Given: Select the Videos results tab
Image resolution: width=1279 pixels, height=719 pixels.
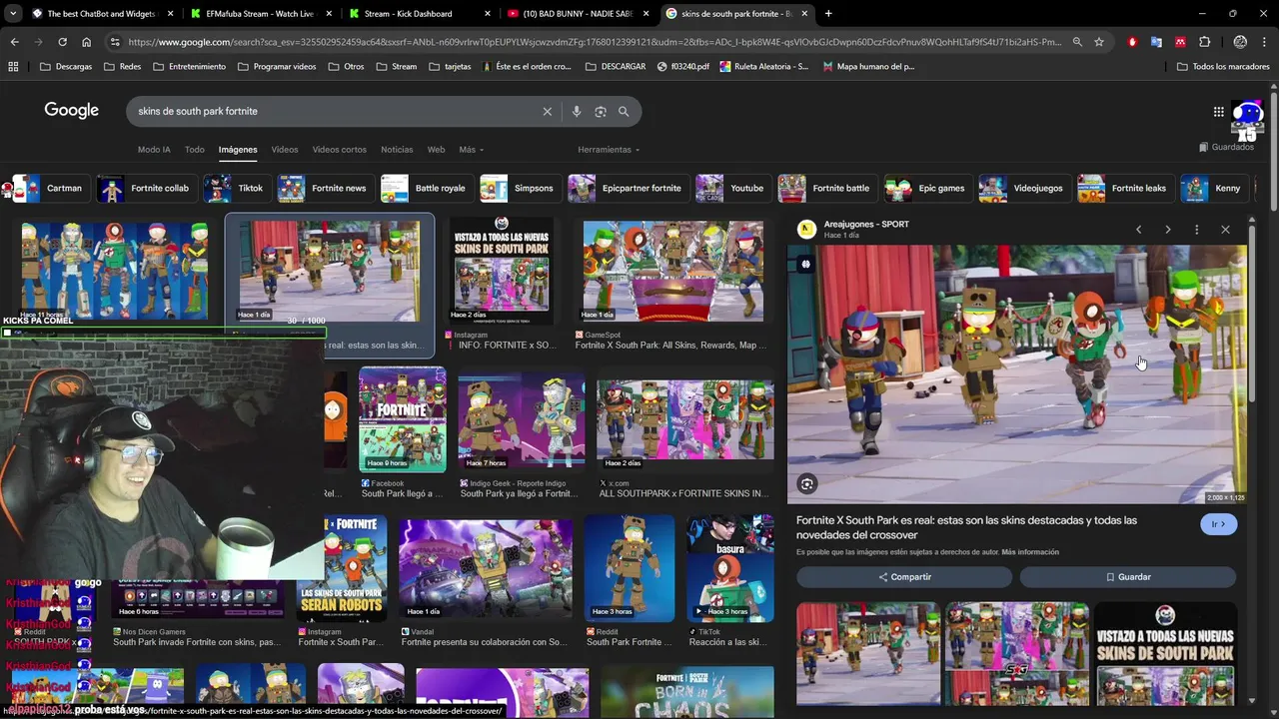Looking at the screenshot, I should pos(285,150).
